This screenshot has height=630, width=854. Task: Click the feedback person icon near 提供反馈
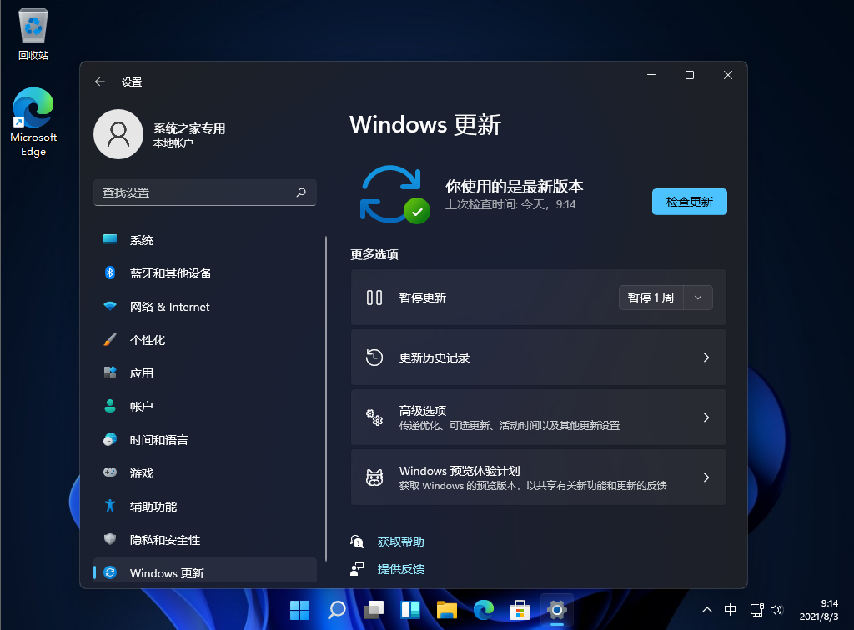[x=357, y=569]
